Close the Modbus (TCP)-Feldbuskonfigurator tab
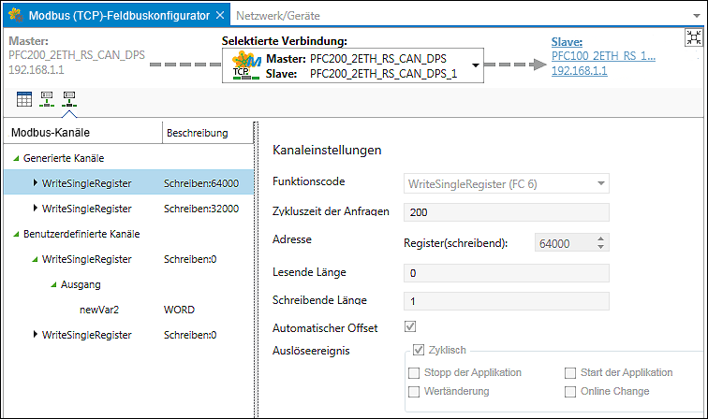The image size is (708, 419). [220, 15]
